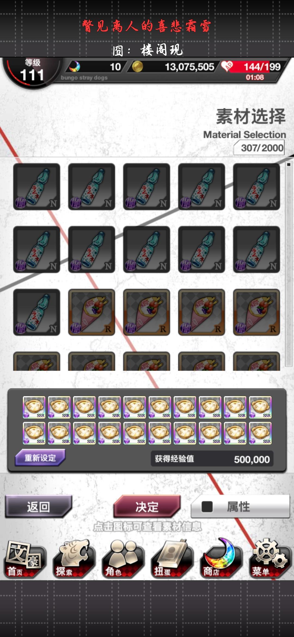The width and height of the screenshot is (294, 637).
Task: Select the first R crepe material
Action: [92, 312]
